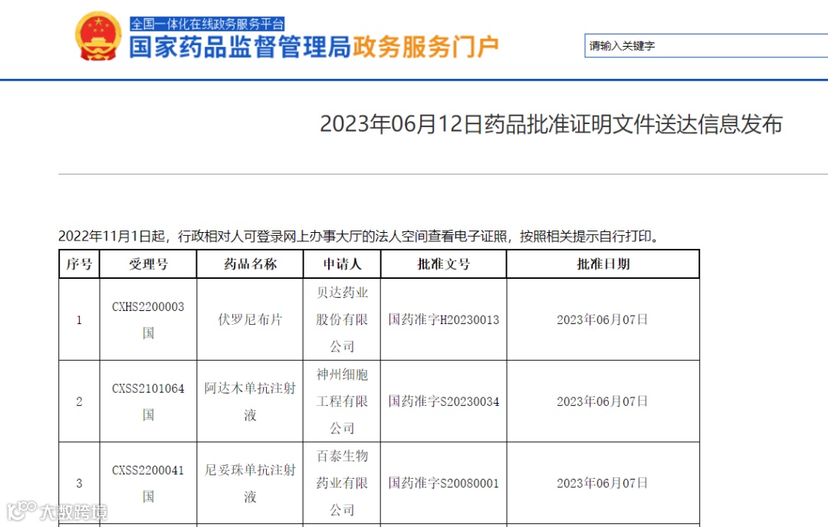The height and width of the screenshot is (527, 828).
Task: Select acceptance number CXSS2101064 国
Action: [x=149, y=401]
